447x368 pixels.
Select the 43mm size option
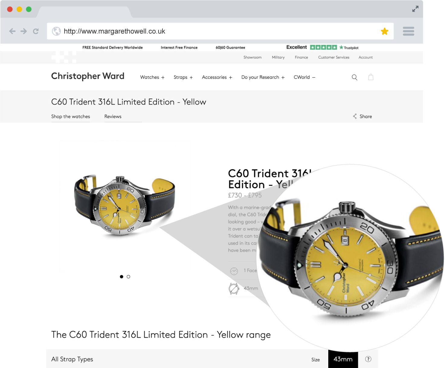tap(343, 359)
